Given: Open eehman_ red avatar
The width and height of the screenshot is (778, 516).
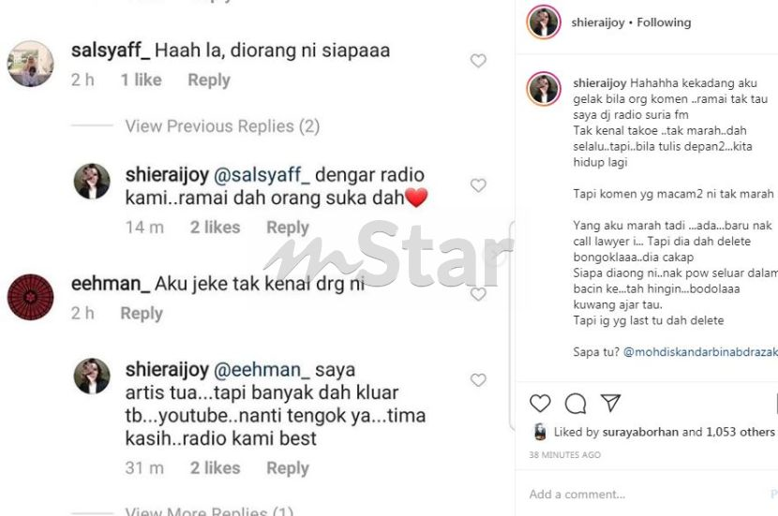Looking at the screenshot, I should [30, 297].
